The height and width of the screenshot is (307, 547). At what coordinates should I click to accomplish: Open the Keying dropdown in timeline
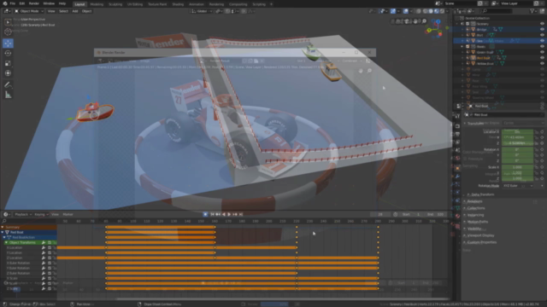click(41, 214)
